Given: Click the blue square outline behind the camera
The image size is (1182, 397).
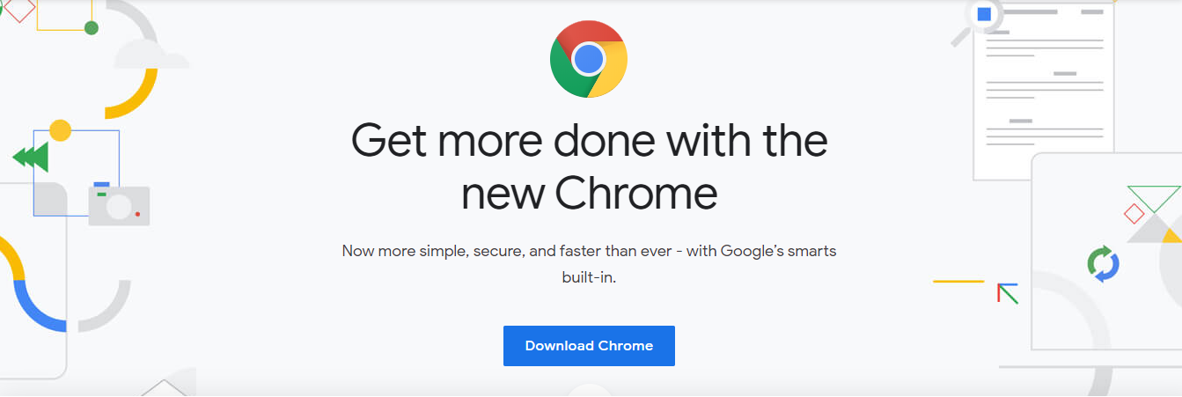Looking at the screenshot, I should (x=77, y=173).
